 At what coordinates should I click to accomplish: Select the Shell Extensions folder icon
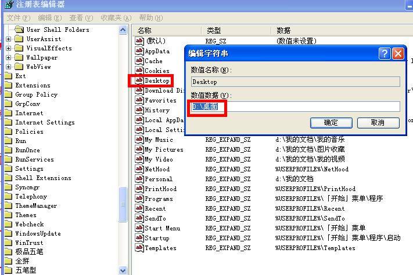[9, 178]
